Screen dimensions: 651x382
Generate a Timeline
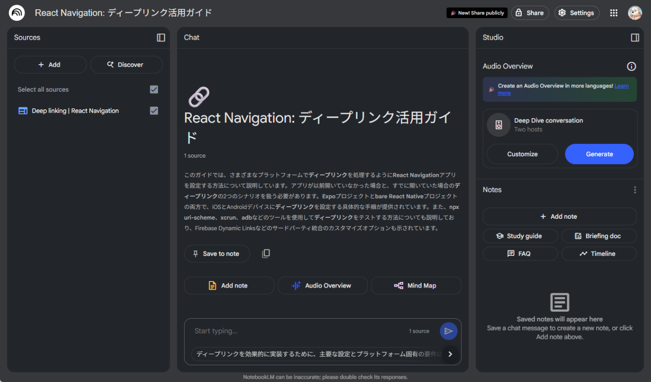(x=599, y=254)
